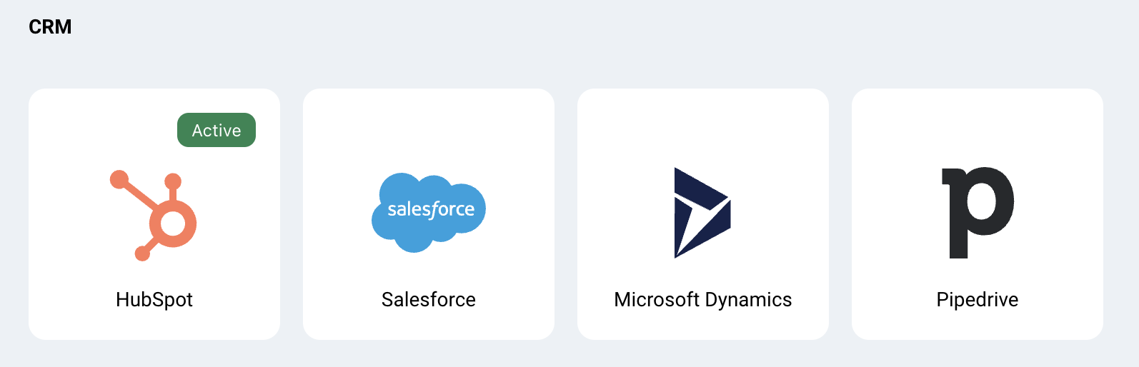Open the HubSpot integration card
This screenshot has height=367, width=1139.
(x=154, y=214)
